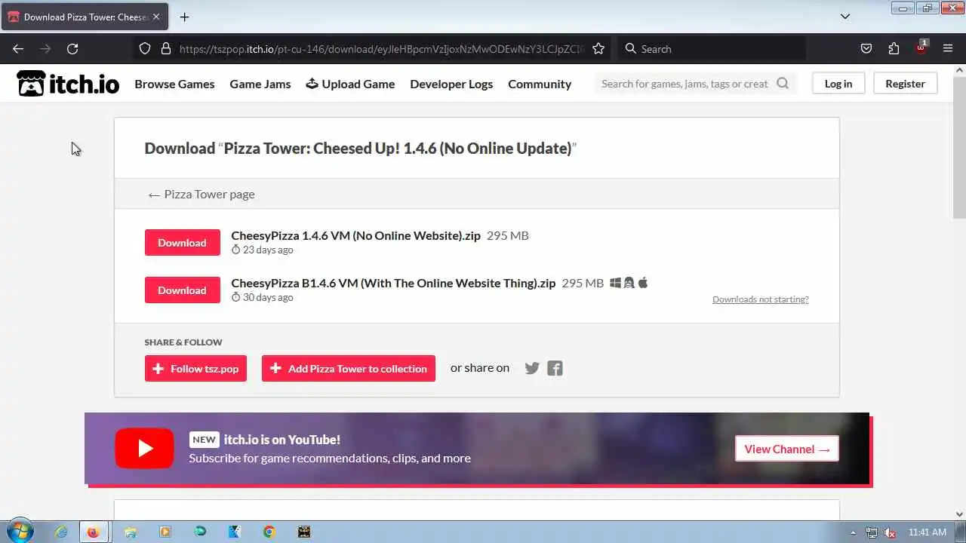Open Windows Start menu
Screen dimensions: 966x543
19,531
